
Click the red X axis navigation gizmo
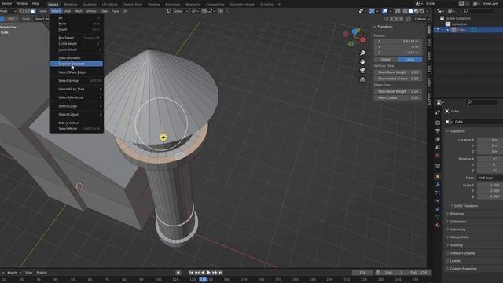363,40
